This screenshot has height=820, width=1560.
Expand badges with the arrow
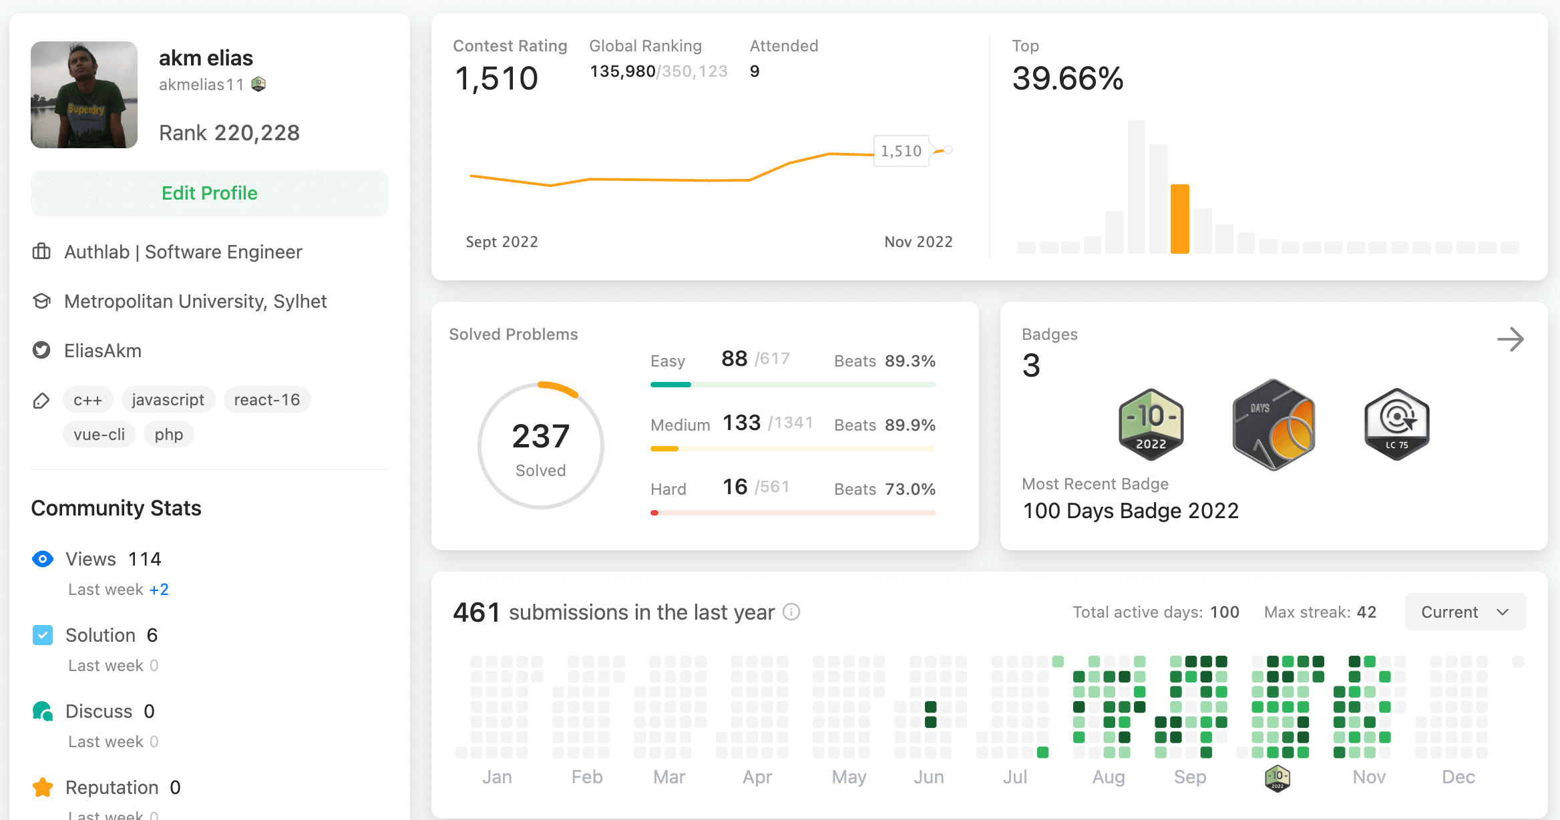[x=1510, y=339]
